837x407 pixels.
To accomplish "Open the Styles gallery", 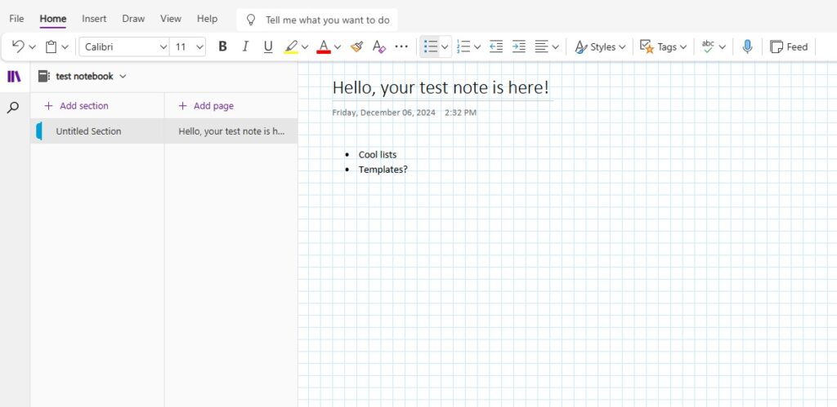I will [600, 46].
